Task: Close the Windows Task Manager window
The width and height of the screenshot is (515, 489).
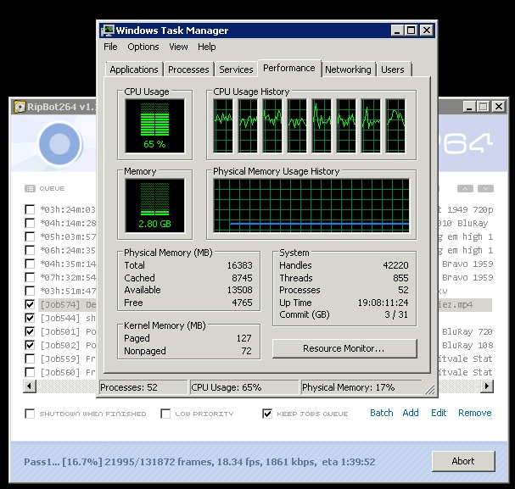Action: click(x=426, y=31)
